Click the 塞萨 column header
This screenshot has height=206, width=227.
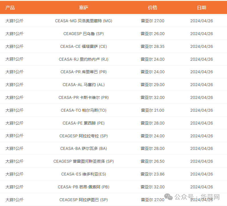click(83, 8)
